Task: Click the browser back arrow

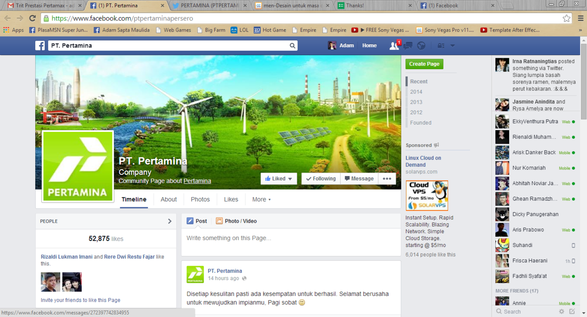Action: [x=8, y=18]
